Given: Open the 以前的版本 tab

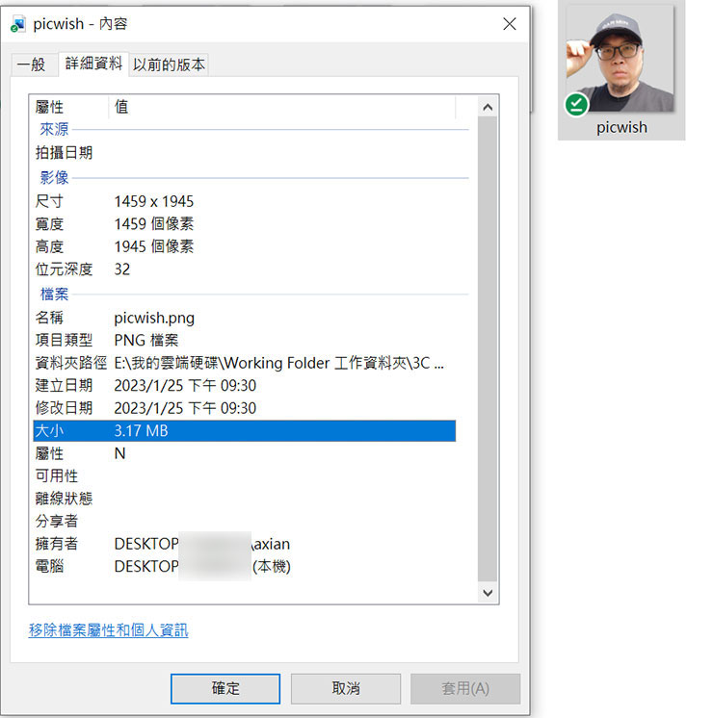Looking at the screenshot, I should coord(169,64).
